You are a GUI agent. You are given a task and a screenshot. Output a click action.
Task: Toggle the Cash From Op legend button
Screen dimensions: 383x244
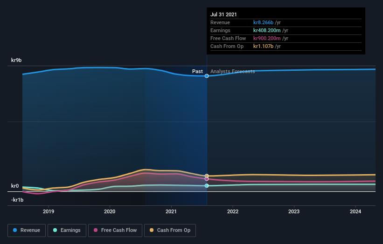(x=170, y=230)
